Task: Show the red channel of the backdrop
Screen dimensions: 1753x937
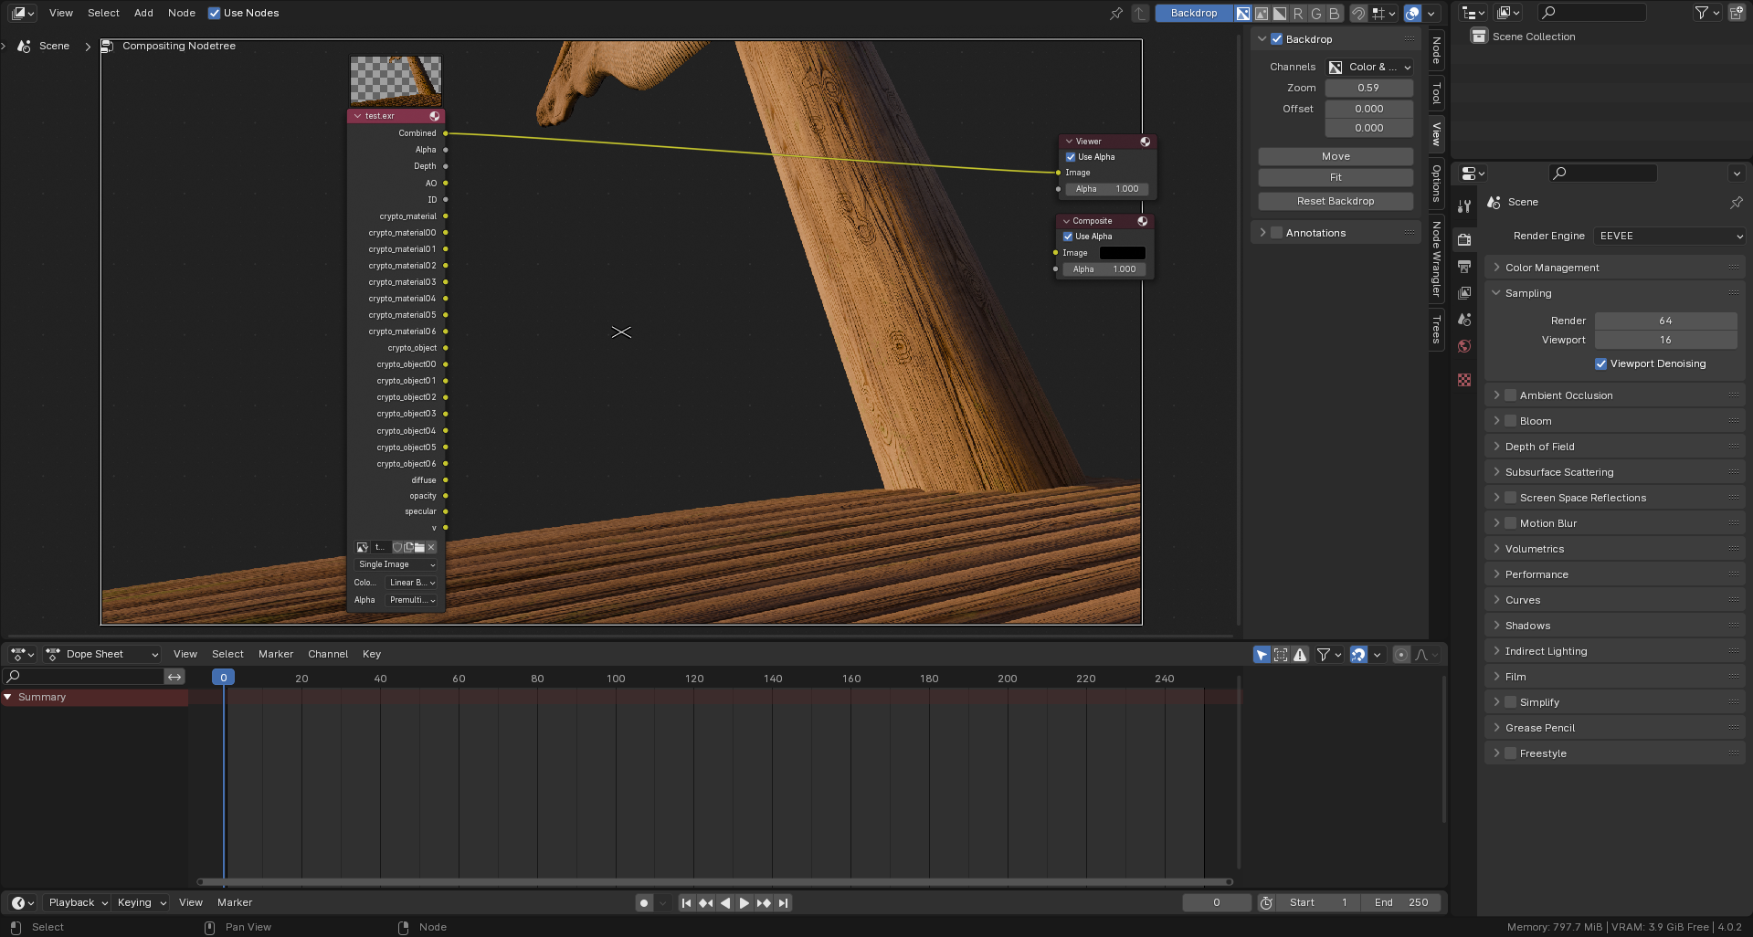Action: tap(1298, 13)
